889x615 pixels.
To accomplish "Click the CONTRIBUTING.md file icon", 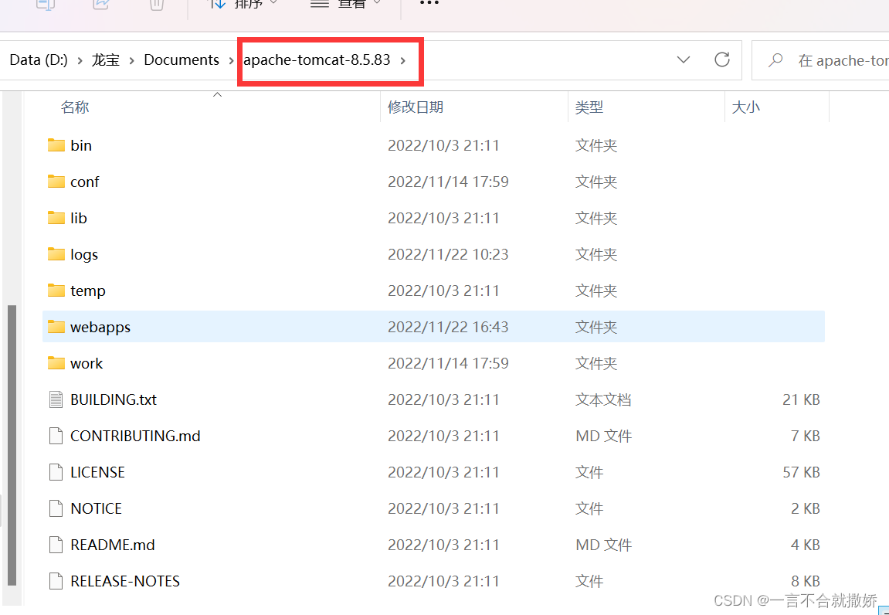I will click(x=56, y=436).
